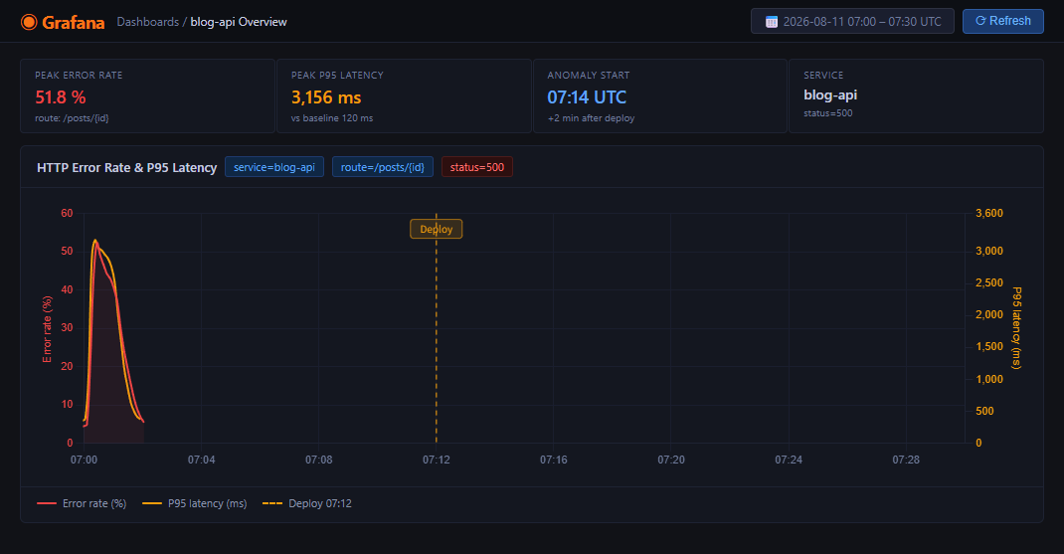Click the Grafana logo icon
Screen dimensions: 1064x554
pyautogui.click(x=29, y=22)
